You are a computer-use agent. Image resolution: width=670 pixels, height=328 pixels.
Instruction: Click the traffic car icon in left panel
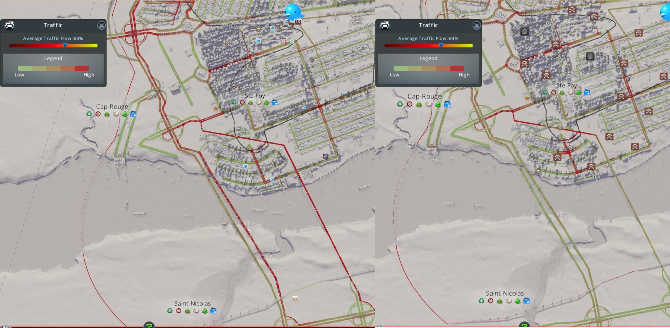point(10,25)
